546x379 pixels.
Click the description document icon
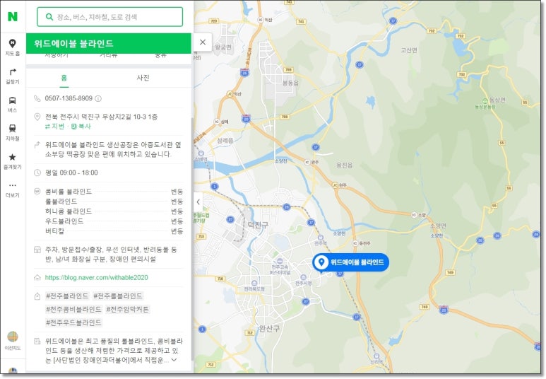(37, 342)
